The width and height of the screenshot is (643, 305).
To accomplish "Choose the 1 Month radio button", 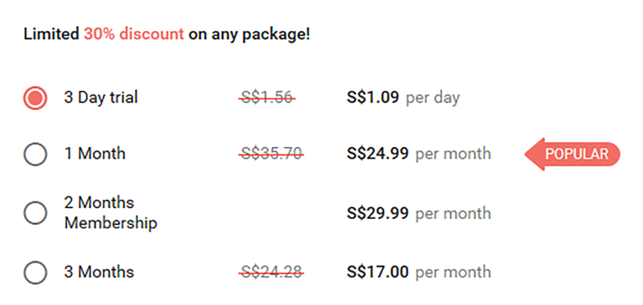I will 35,155.
